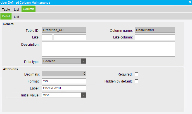Open the Initial value dropdown arrow
Screen dimensions: 192x114
pos(84,95)
